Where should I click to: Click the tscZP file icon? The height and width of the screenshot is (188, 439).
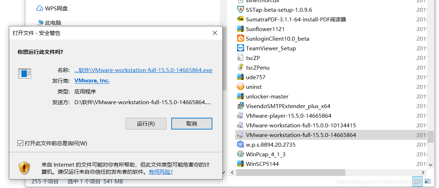pyautogui.click(x=240, y=58)
